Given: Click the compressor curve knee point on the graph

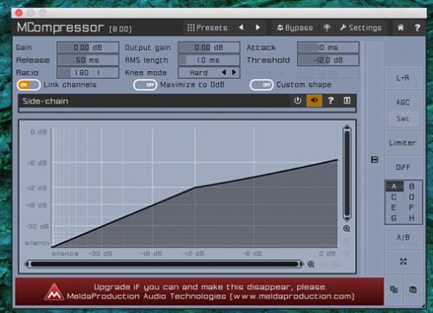Looking at the screenshot, I should [x=195, y=188].
